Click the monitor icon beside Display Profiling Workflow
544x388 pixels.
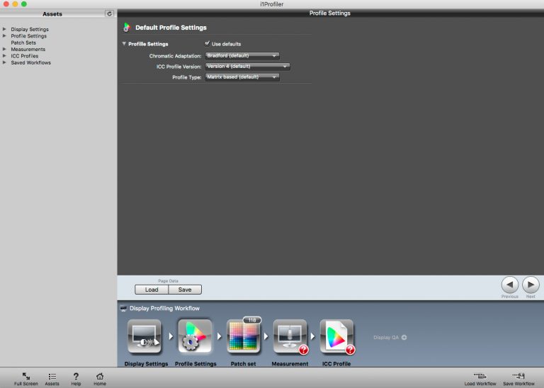coord(123,308)
